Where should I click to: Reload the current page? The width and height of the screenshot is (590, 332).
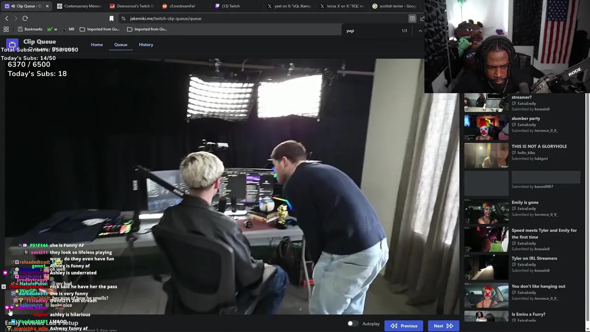(x=25, y=18)
